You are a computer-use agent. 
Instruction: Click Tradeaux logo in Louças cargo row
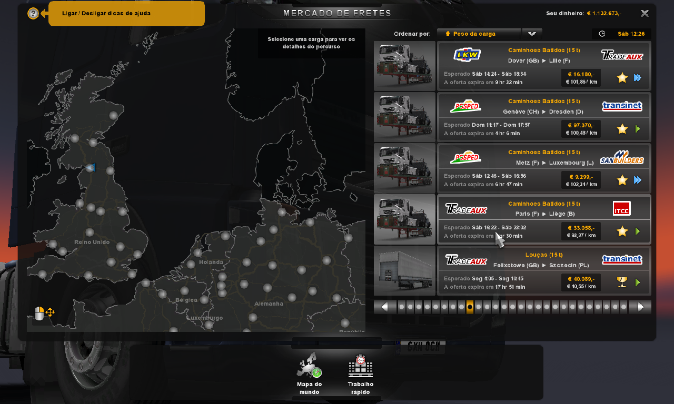pyautogui.click(x=466, y=260)
